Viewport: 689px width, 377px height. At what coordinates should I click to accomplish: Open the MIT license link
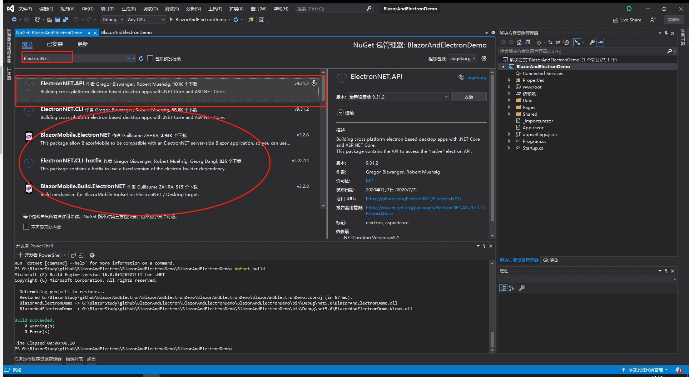(370, 181)
